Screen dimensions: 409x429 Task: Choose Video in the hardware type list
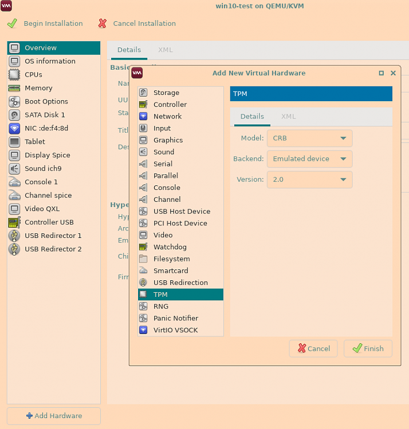coord(180,235)
